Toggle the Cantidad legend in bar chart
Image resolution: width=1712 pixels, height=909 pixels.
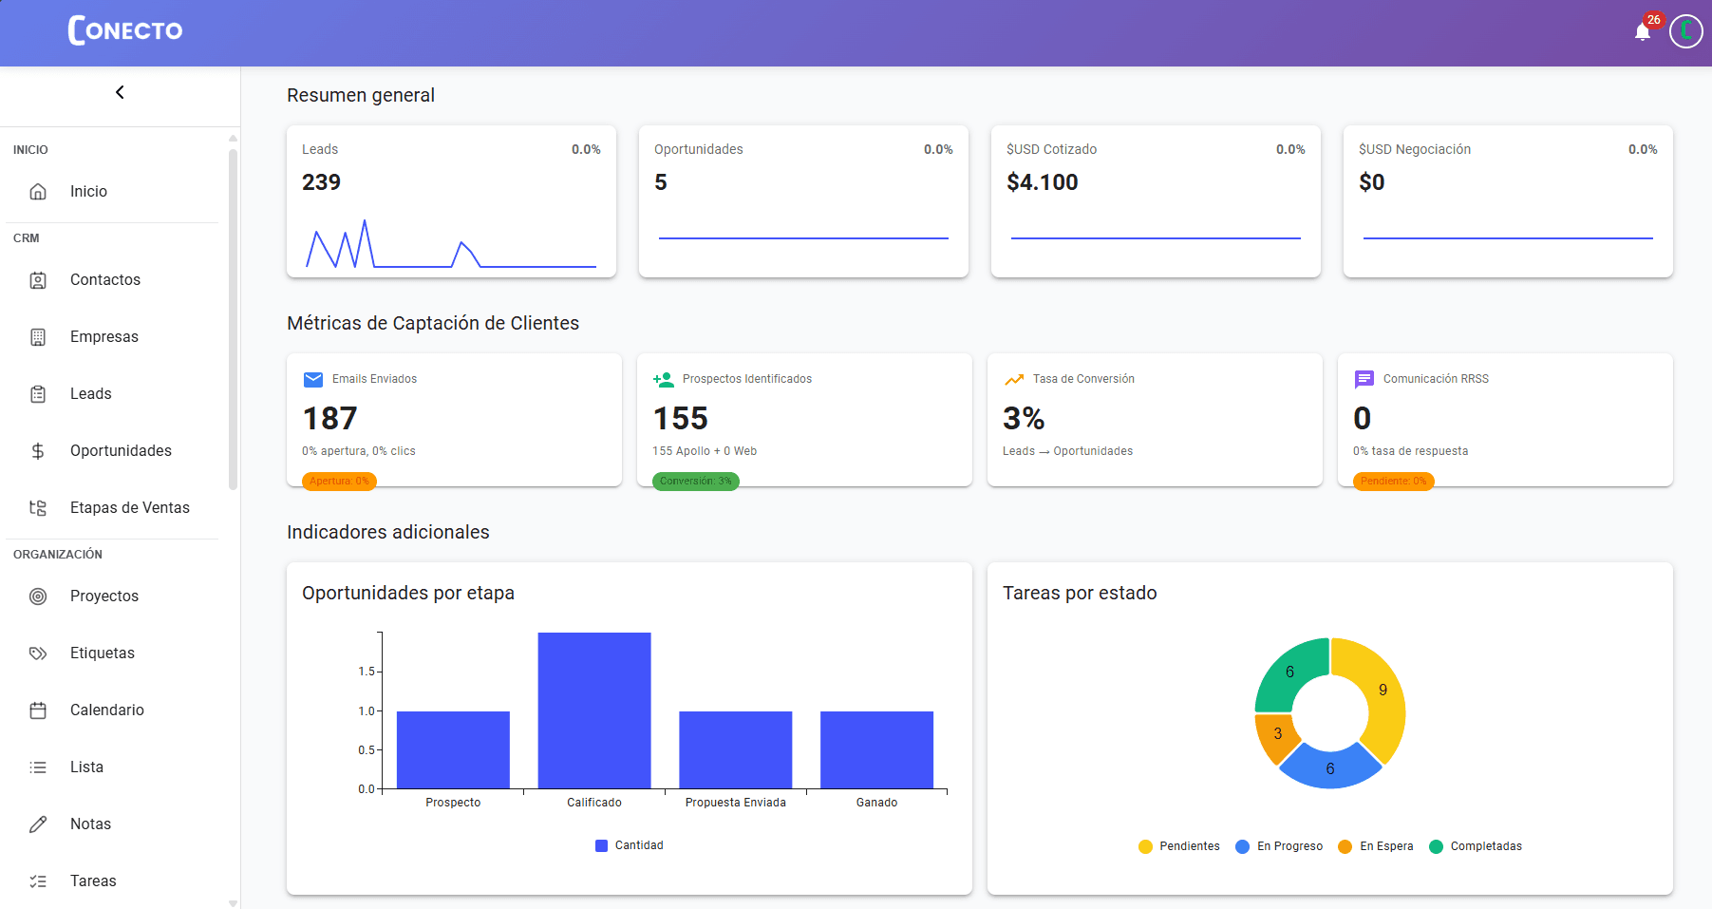click(x=629, y=844)
